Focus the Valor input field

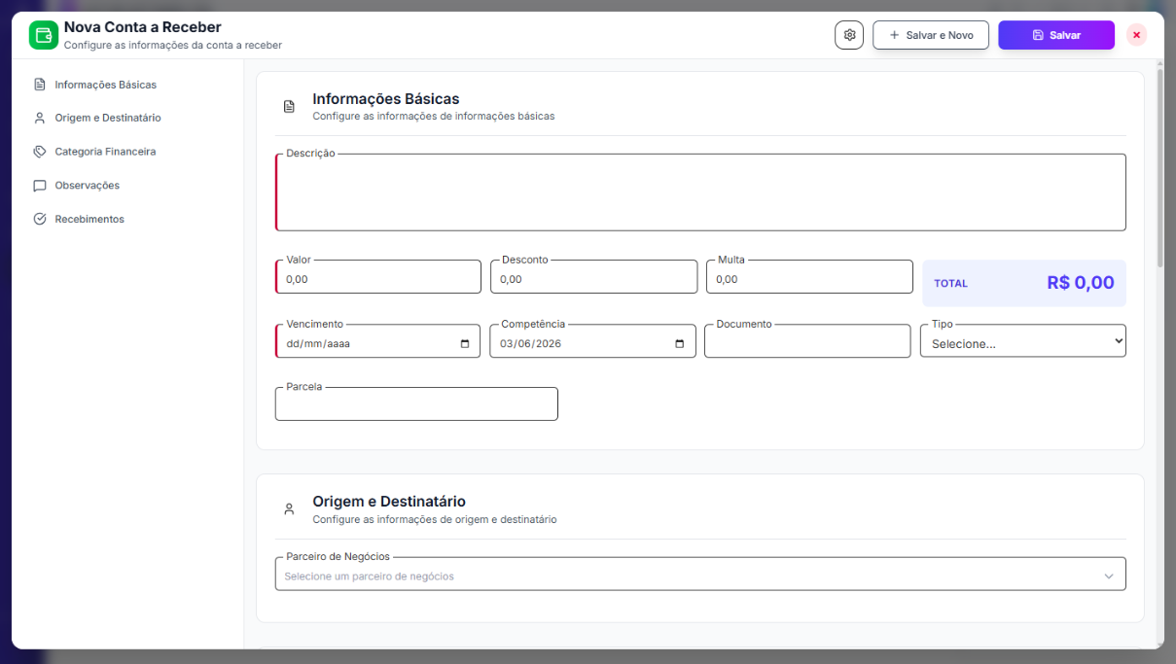[378, 277]
